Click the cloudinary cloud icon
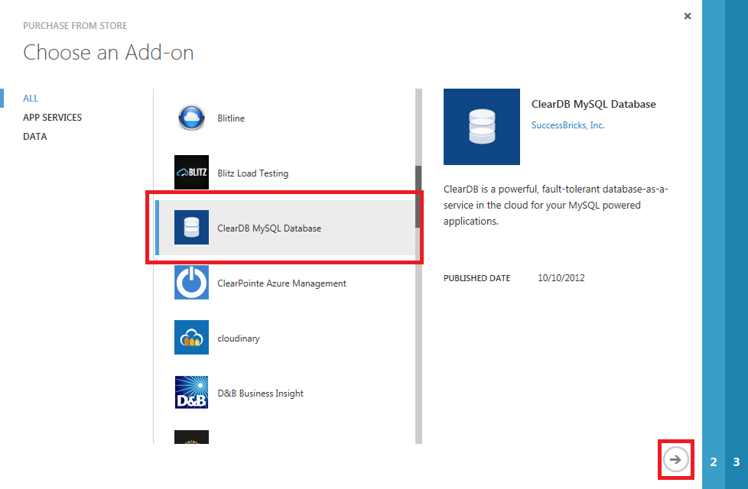This screenshot has height=489, width=748. 190,337
